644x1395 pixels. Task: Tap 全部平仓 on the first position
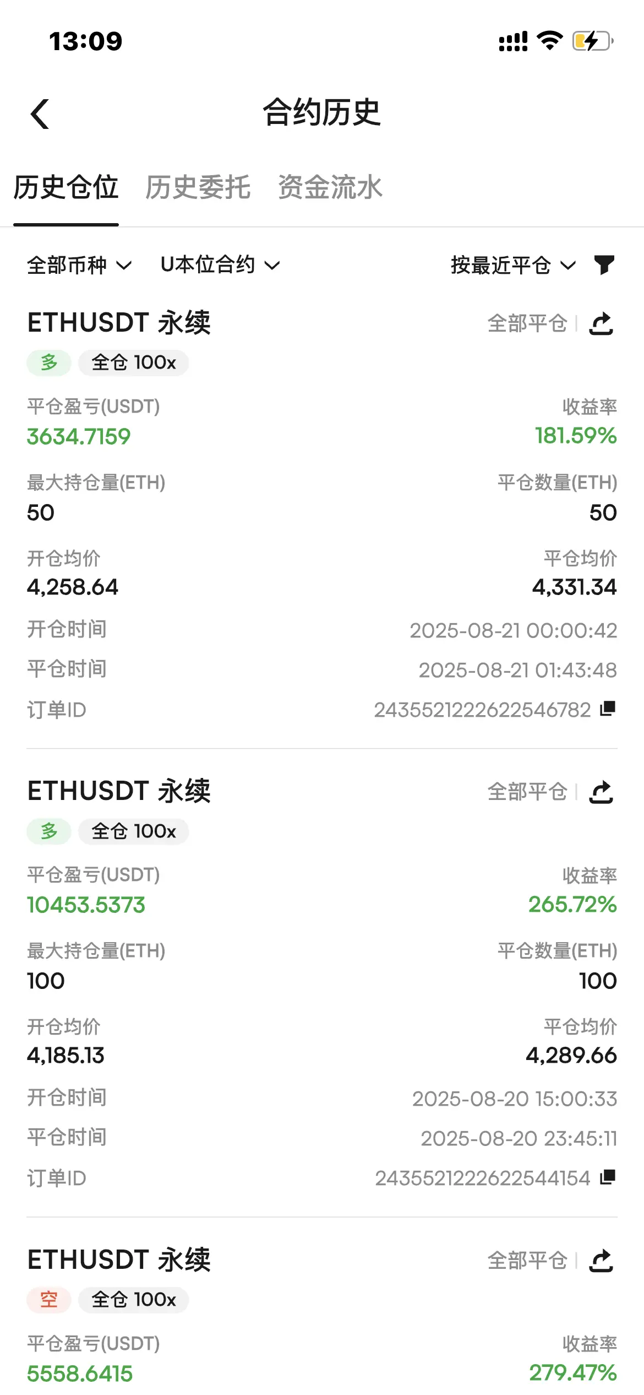point(527,323)
